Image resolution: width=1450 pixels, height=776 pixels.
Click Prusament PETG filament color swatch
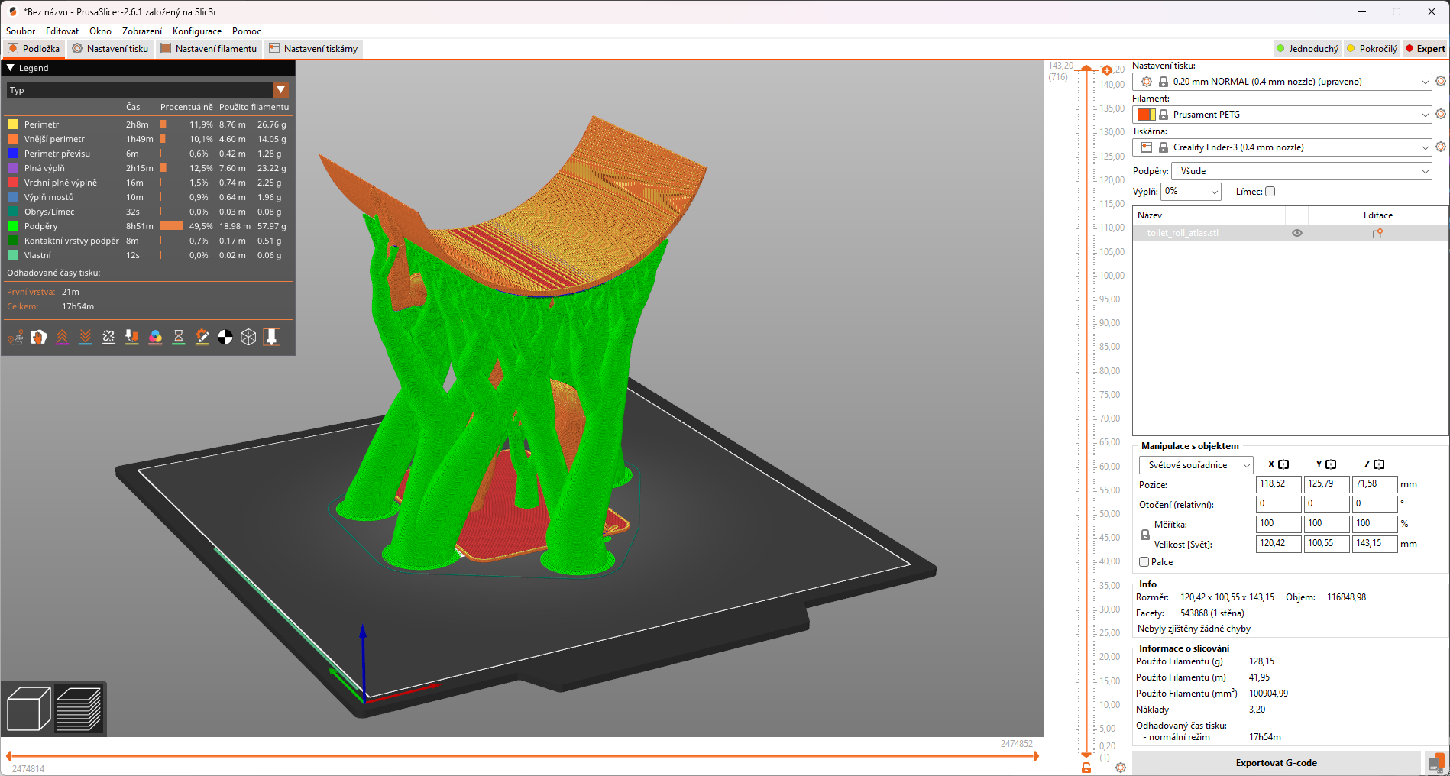(1146, 115)
